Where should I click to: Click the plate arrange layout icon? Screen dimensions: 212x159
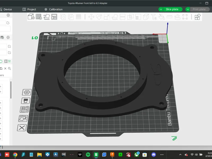[x=24, y=109]
